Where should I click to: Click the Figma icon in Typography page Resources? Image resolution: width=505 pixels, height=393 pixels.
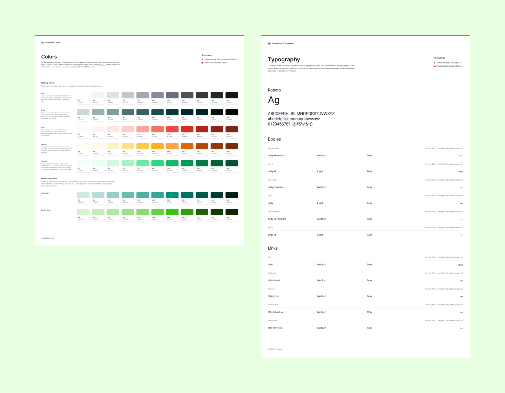coord(435,63)
